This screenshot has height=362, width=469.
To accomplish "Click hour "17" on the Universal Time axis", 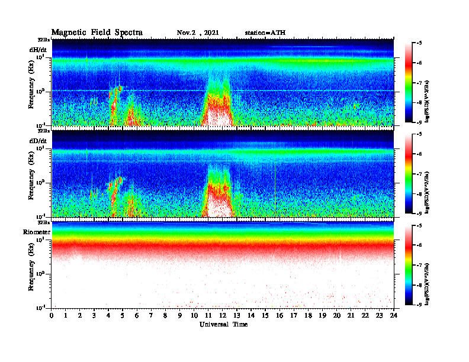I will click(x=294, y=315).
